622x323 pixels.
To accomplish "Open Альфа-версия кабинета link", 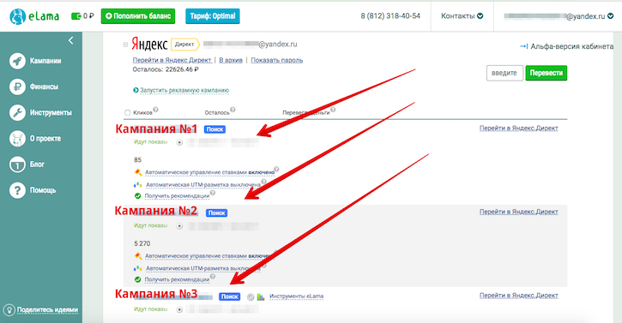I will 567,46.
